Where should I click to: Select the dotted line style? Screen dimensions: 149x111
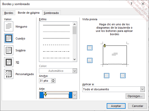pos(56,32)
